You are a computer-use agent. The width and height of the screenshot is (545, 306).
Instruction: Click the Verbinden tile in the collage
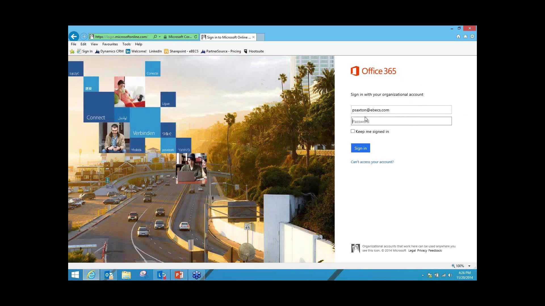tap(145, 122)
